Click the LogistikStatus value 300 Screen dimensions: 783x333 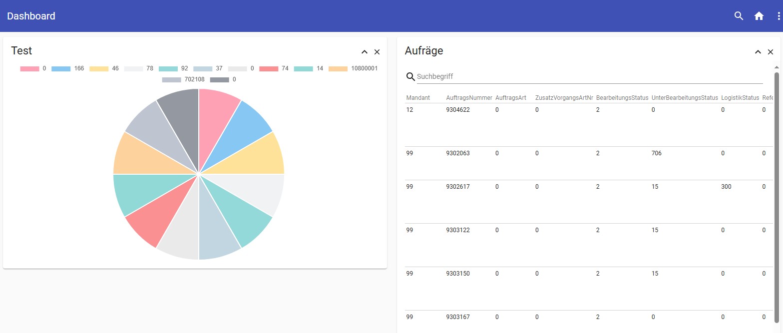point(726,187)
